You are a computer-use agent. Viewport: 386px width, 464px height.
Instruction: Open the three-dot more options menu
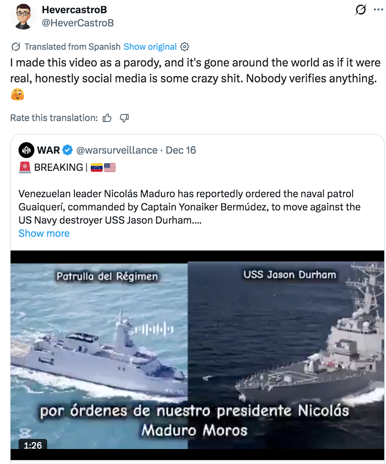pos(379,10)
